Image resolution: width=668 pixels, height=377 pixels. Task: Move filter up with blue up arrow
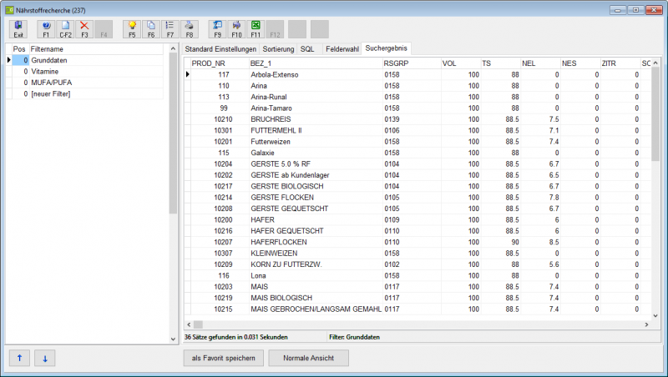[19, 358]
